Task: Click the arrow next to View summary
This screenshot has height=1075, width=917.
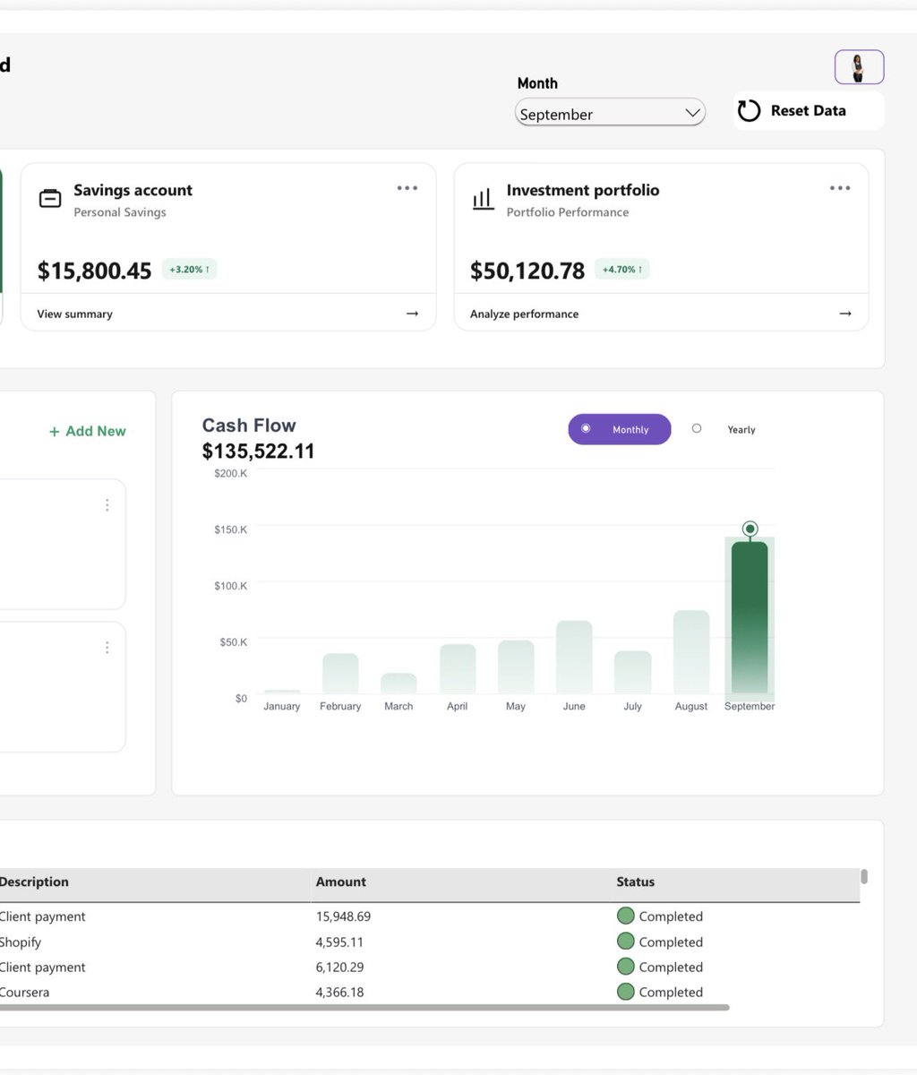Action: tap(412, 314)
